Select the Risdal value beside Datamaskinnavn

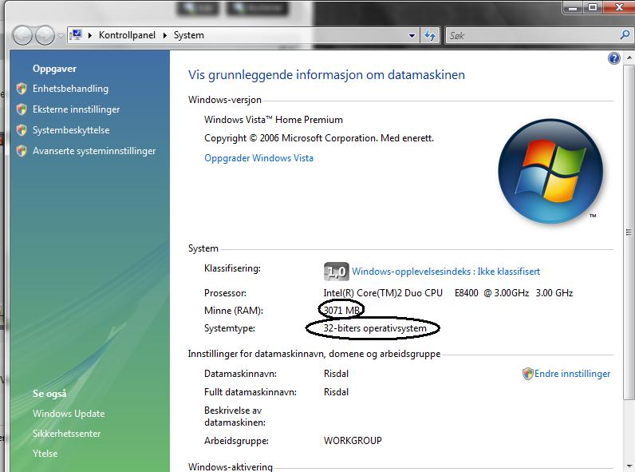click(336, 374)
